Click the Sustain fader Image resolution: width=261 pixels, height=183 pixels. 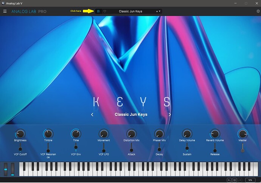[187, 147]
